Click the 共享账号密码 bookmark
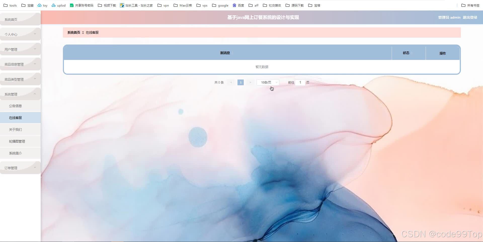The width and height of the screenshot is (483, 242). click(x=82, y=5)
